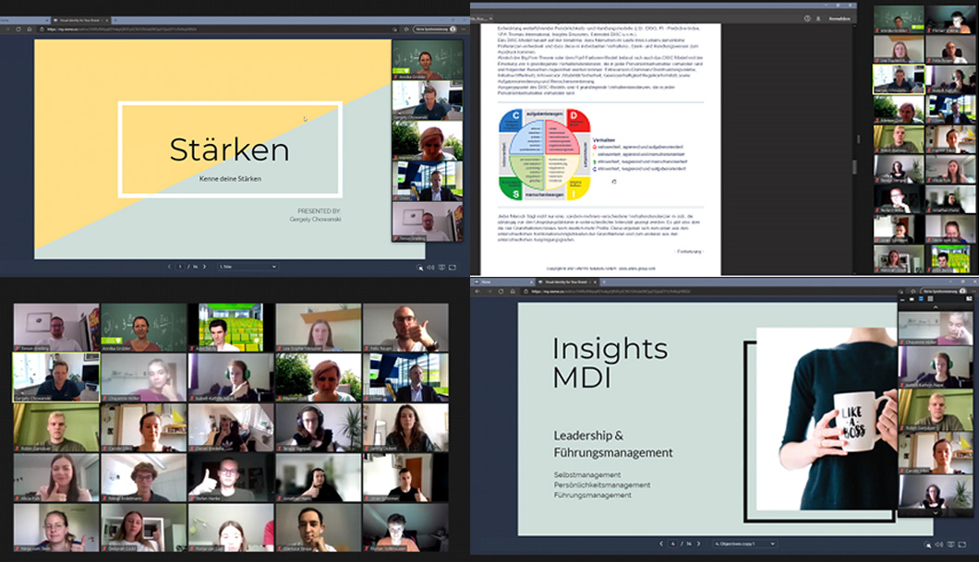
Task: Switch the Zoom video panel to strip view
Action: click(x=920, y=299)
